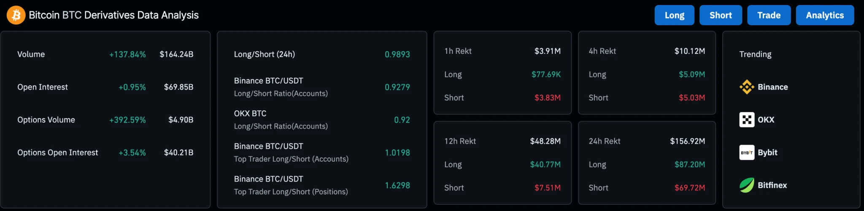Viewport: 864px width, 211px height.
Task: Click the Open Interest $69.85B value
Action: coord(178,87)
